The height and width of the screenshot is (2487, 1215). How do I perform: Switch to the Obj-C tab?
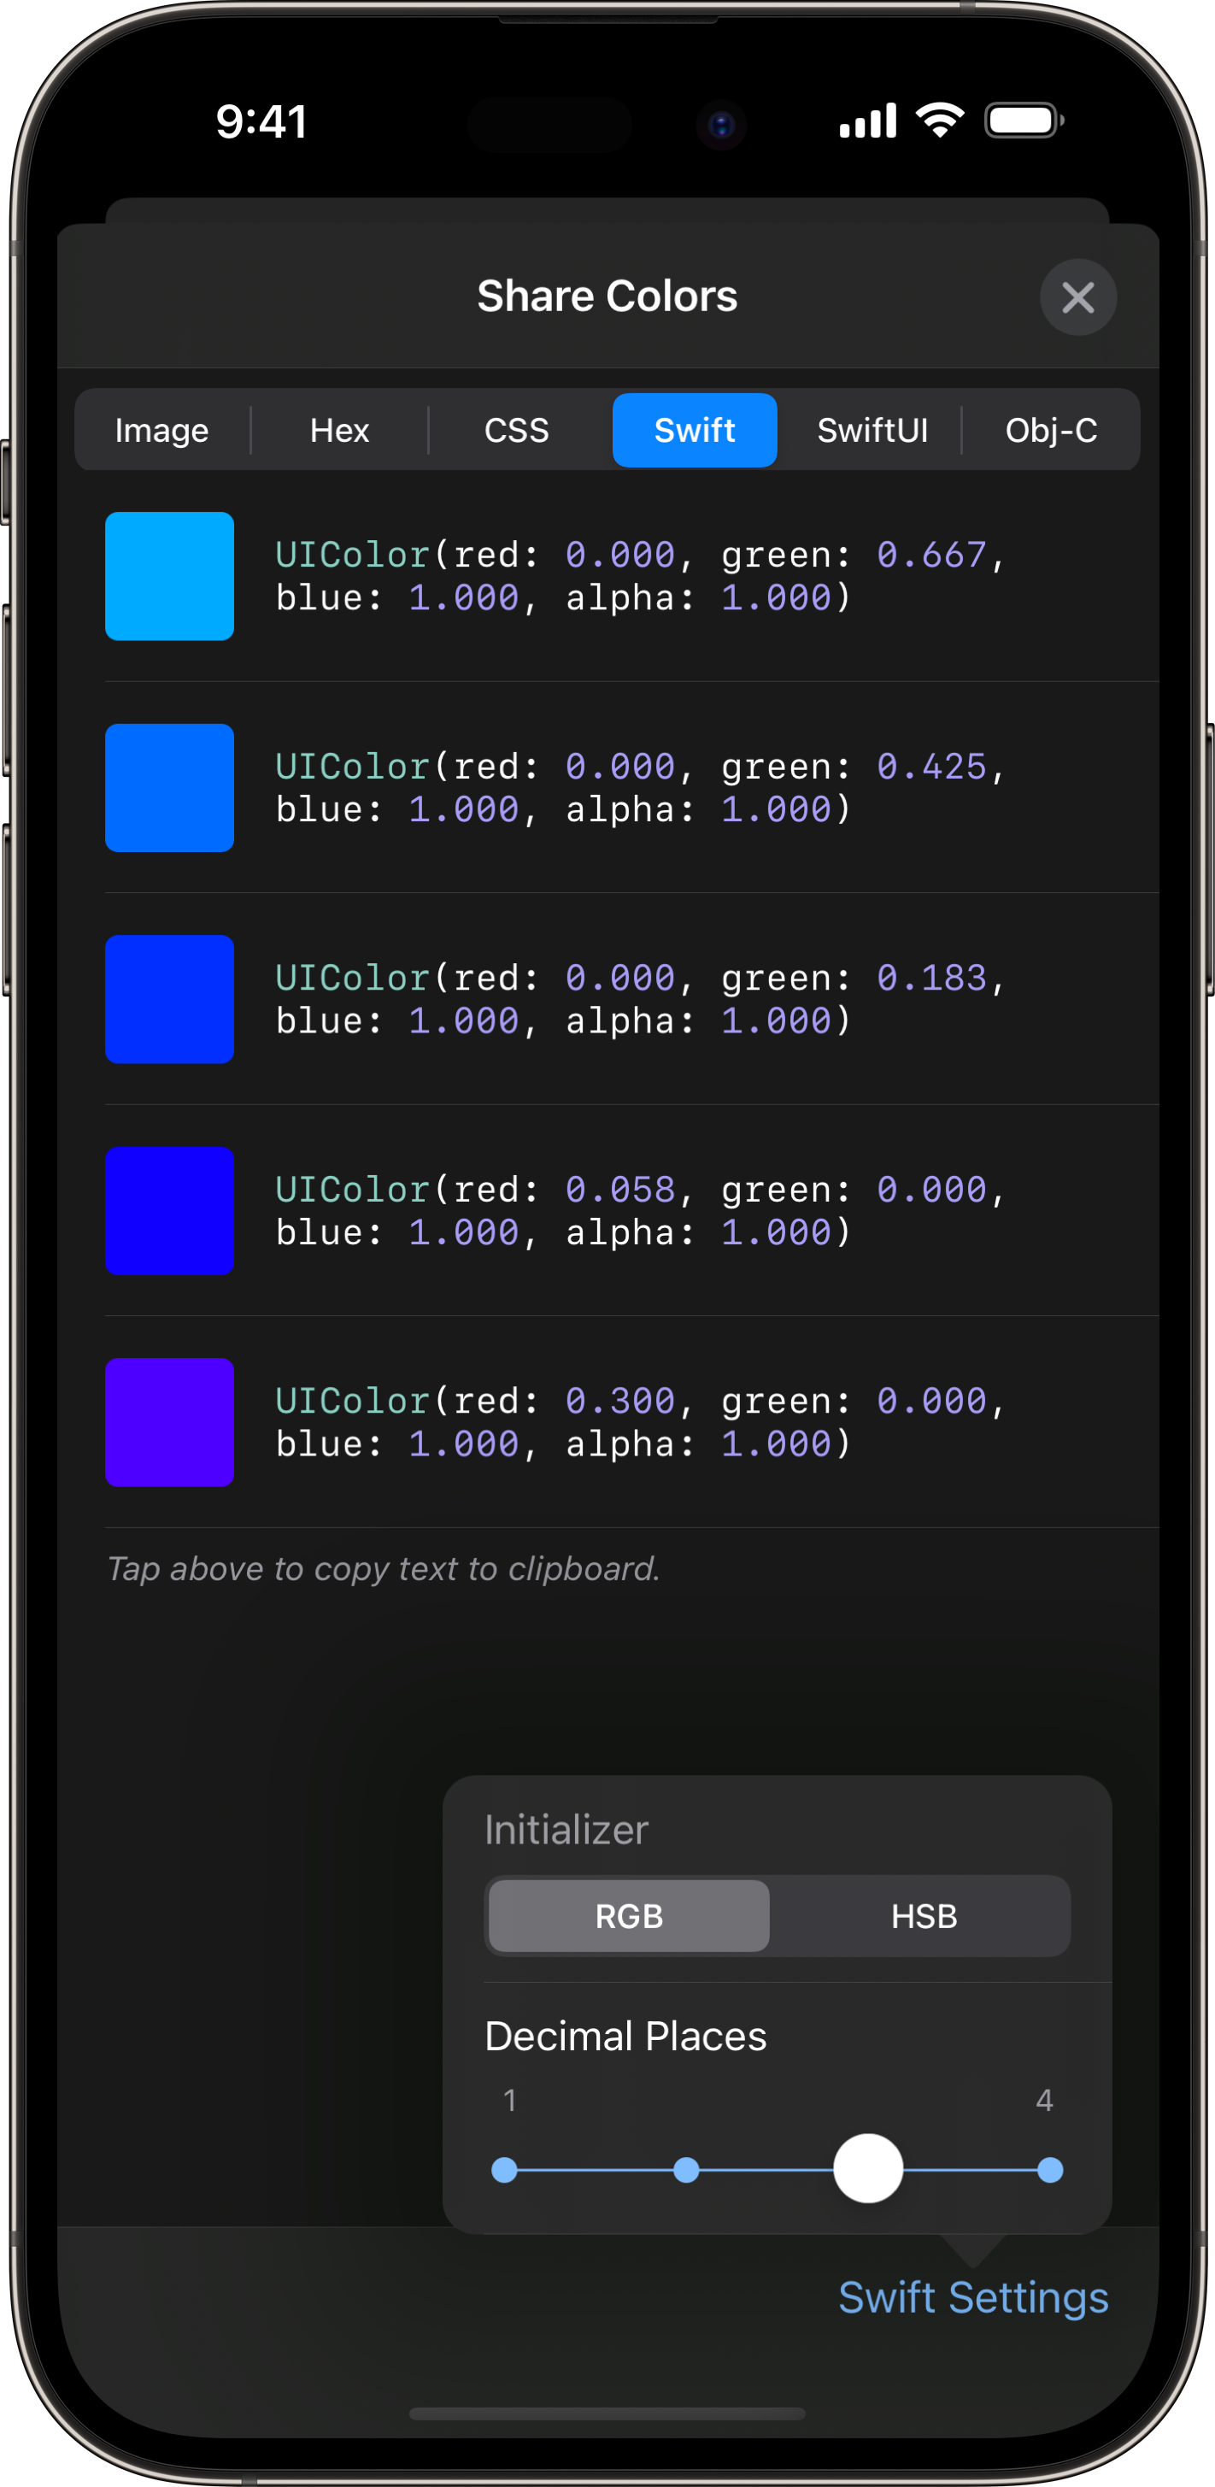point(1051,431)
